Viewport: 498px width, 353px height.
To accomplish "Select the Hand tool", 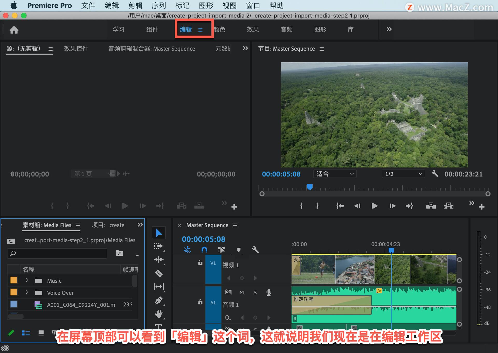I will pyautogui.click(x=159, y=314).
